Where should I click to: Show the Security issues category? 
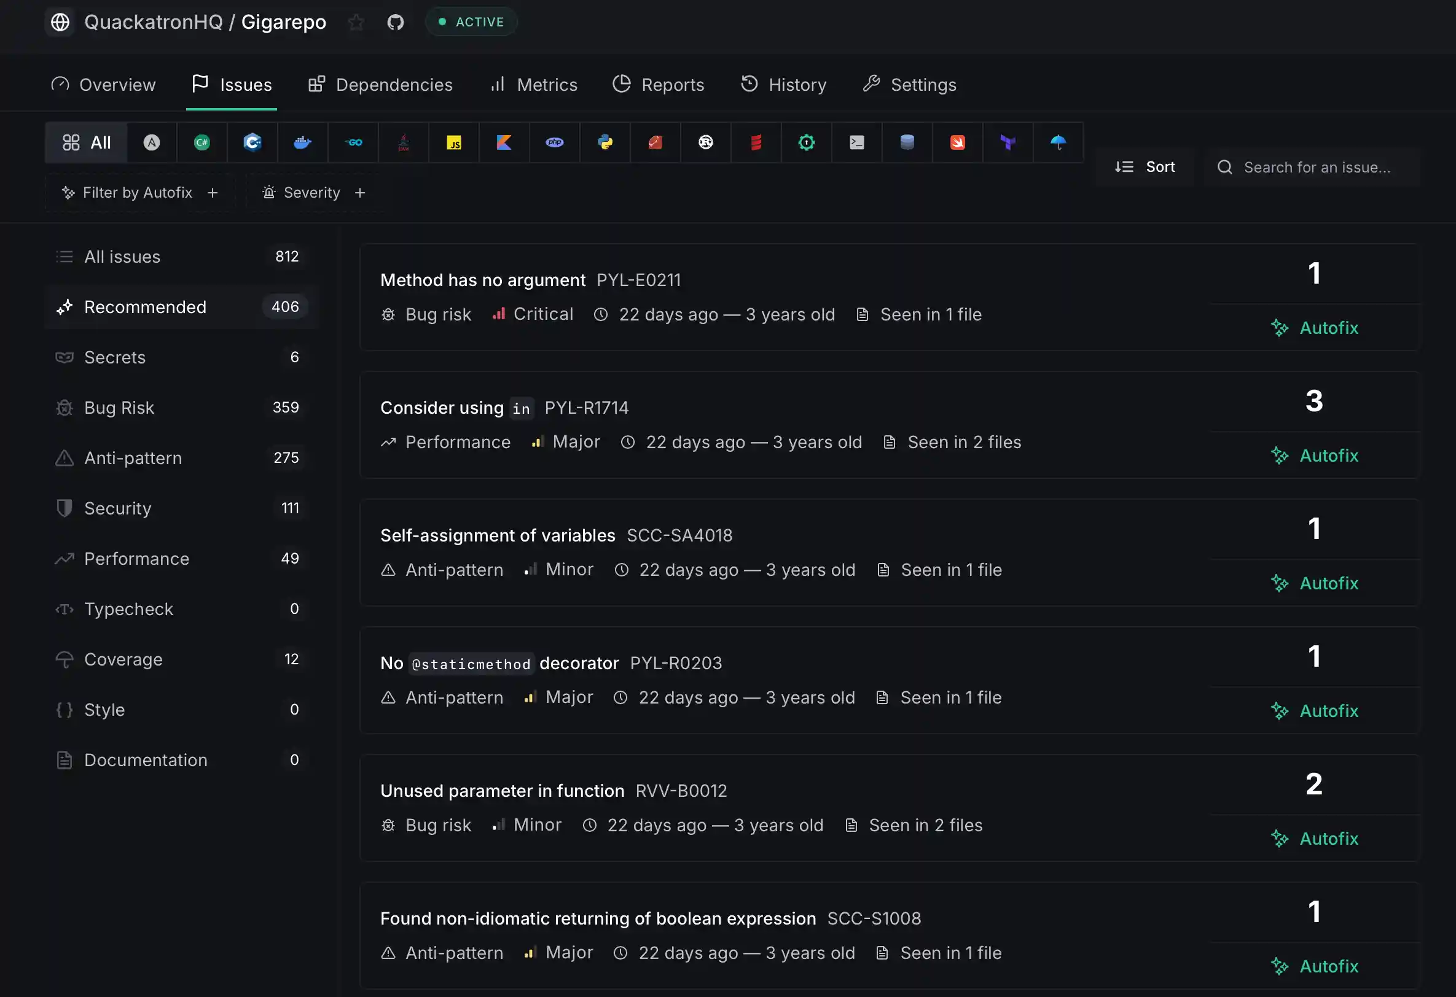(x=118, y=508)
